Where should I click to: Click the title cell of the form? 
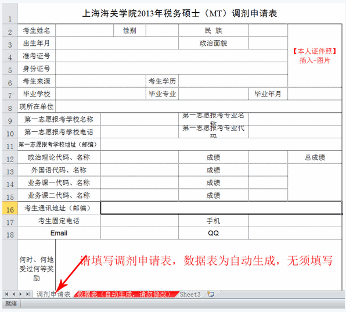179,13
